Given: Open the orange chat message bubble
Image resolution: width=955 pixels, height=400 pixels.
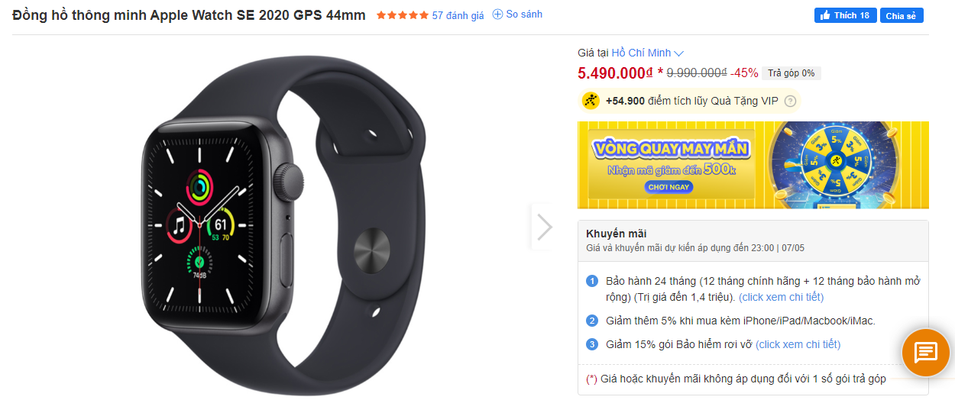Looking at the screenshot, I should tap(926, 353).
